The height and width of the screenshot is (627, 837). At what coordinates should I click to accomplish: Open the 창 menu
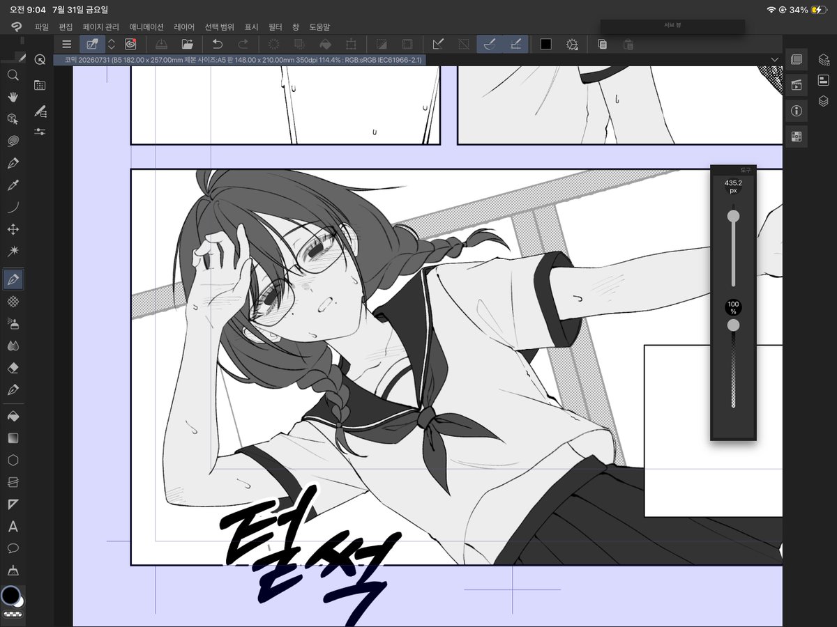click(296, 26)
